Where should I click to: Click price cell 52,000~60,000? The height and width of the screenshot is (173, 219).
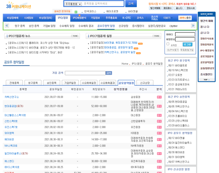pyautogui.click(x=99, y=106)
